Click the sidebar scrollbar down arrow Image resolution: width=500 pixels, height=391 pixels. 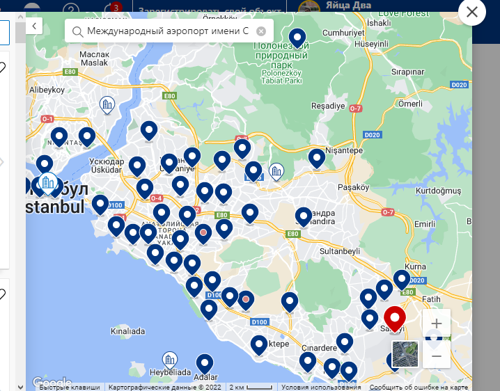point(20,387)
